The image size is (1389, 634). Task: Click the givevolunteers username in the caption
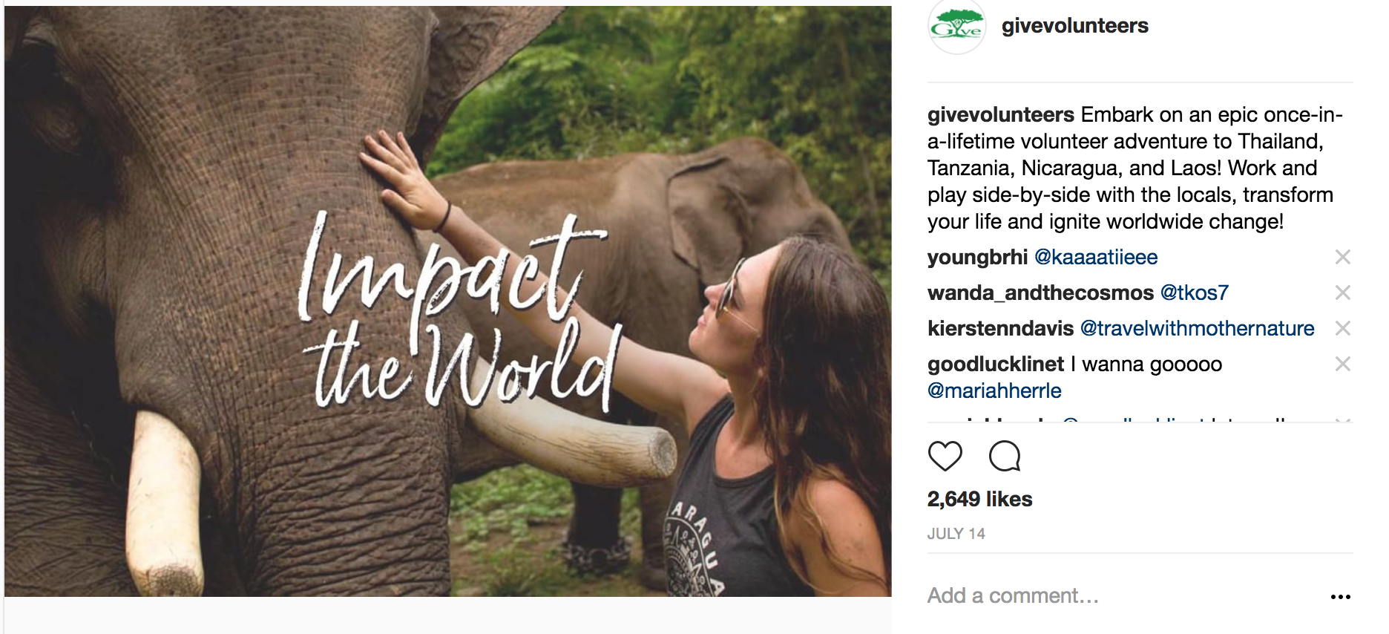[1000, 115]
